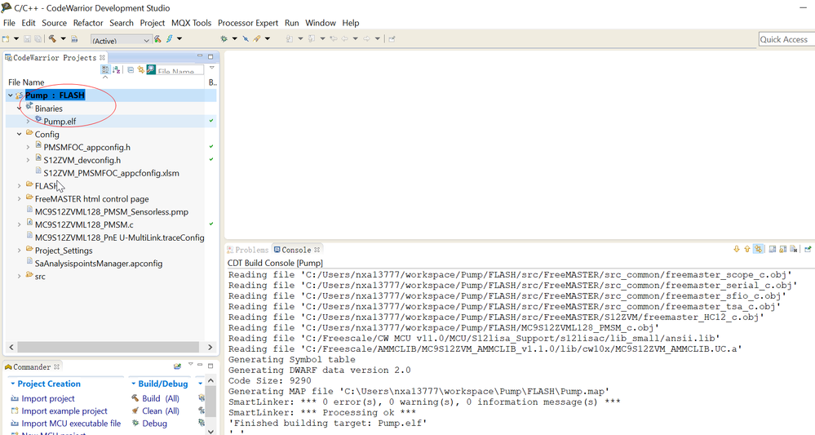
Task: Click the open-folder icon in Commander panel header
Action: 177,366
